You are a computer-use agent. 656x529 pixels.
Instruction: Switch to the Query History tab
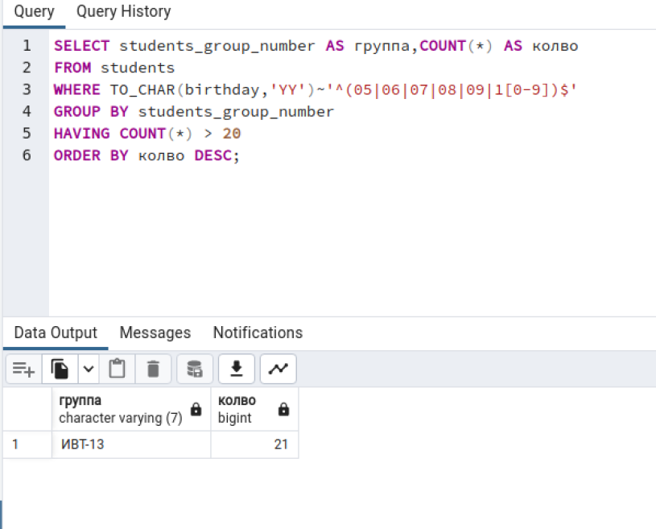click(123, 11)
